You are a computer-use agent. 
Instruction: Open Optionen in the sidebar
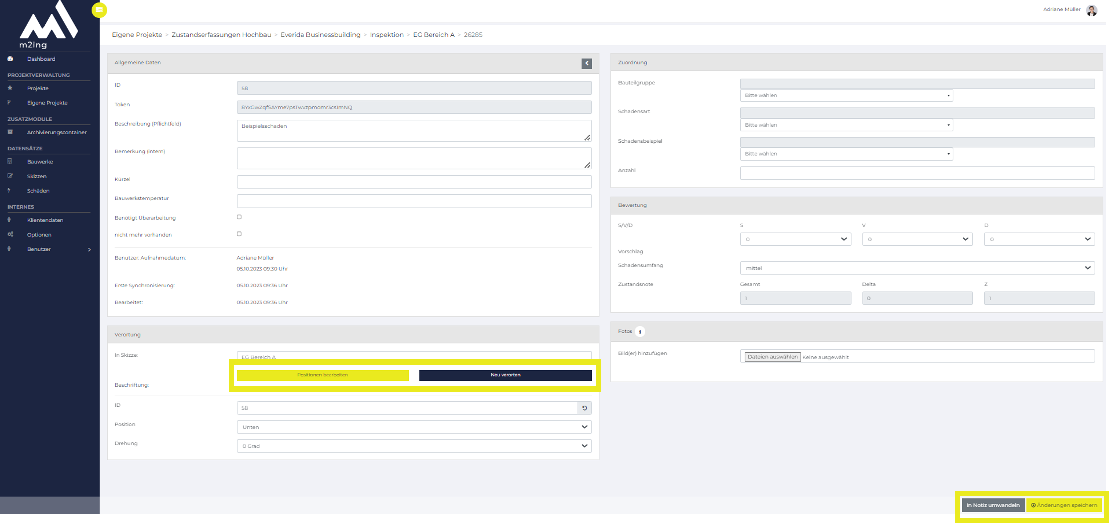(39, 235)
